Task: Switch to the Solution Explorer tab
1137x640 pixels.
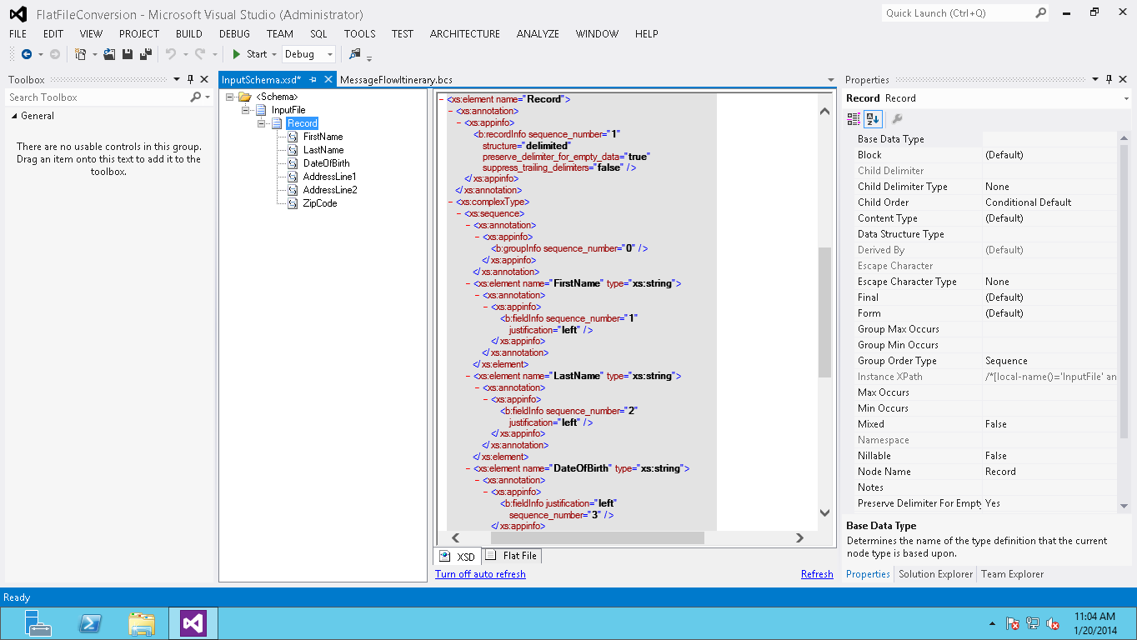Action: tap(935, 574)
